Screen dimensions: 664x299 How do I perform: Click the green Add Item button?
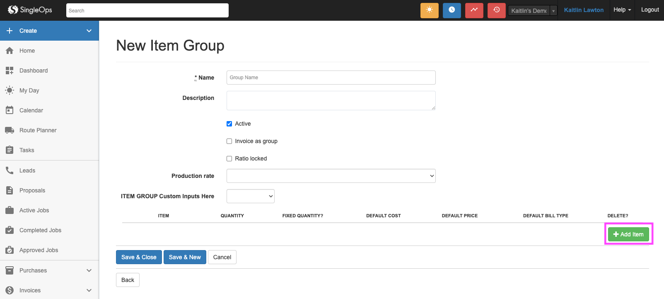628,234
